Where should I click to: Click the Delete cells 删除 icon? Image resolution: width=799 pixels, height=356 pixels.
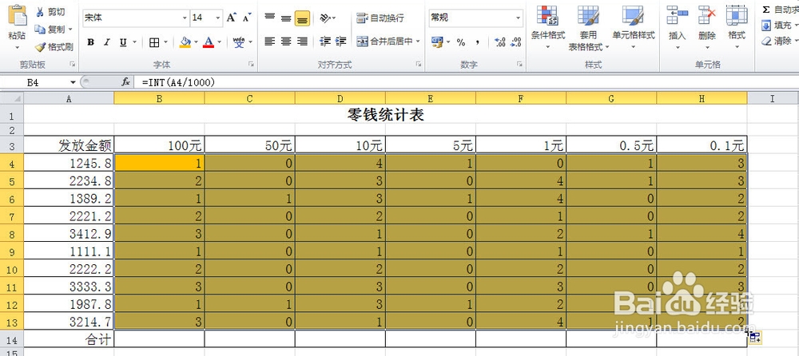coord(707,15)
